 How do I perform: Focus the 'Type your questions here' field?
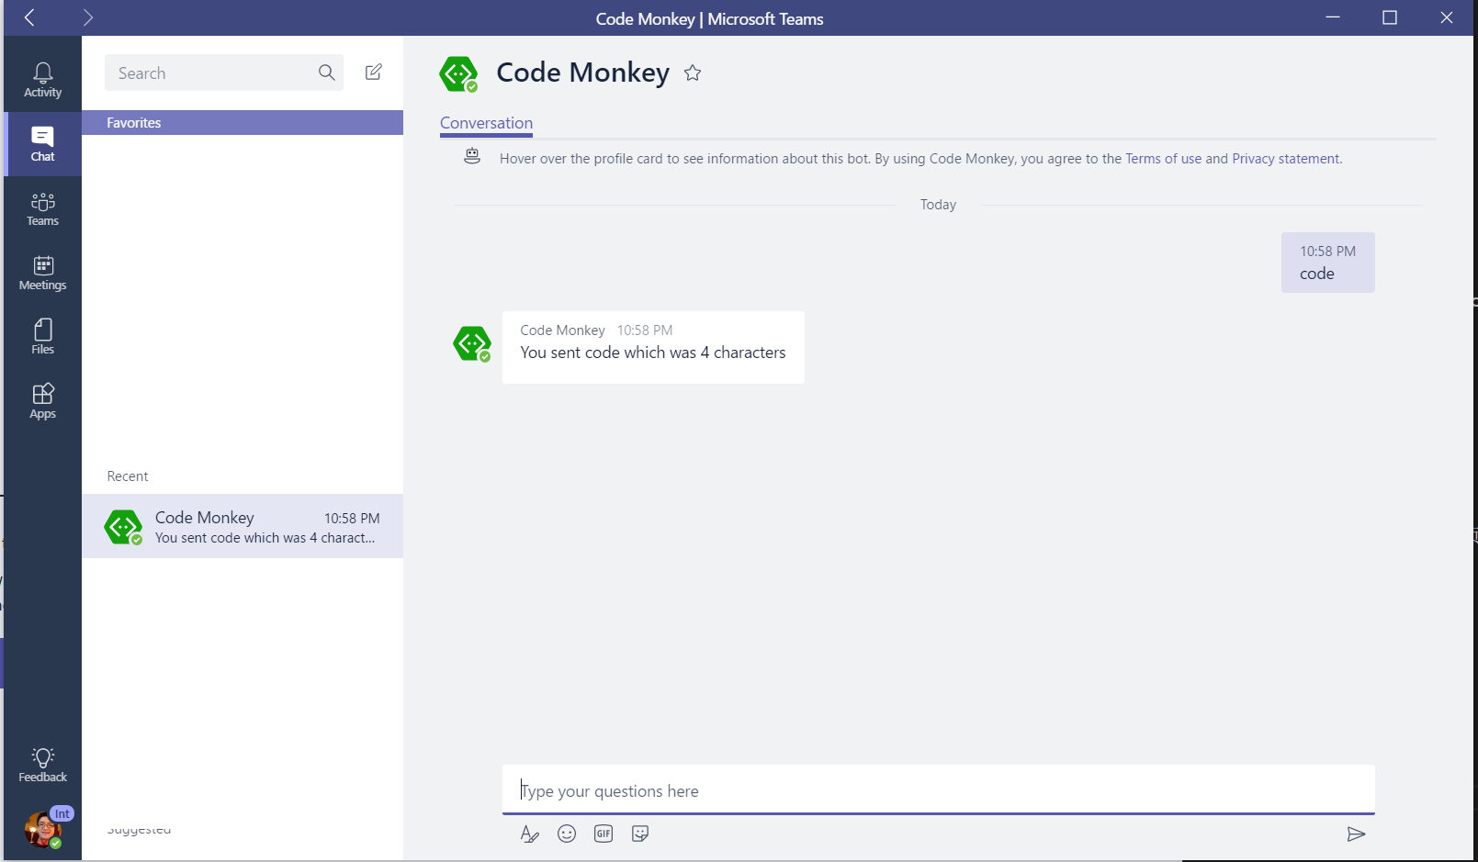937,790
